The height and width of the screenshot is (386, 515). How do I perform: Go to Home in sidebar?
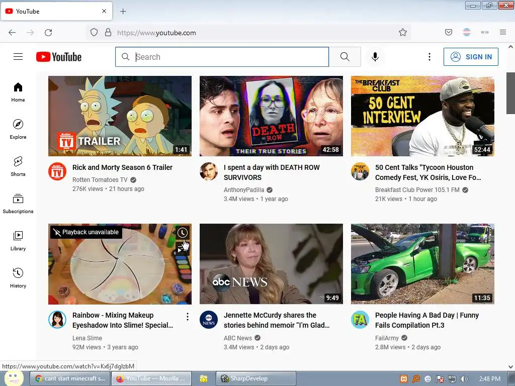point(18,92)
